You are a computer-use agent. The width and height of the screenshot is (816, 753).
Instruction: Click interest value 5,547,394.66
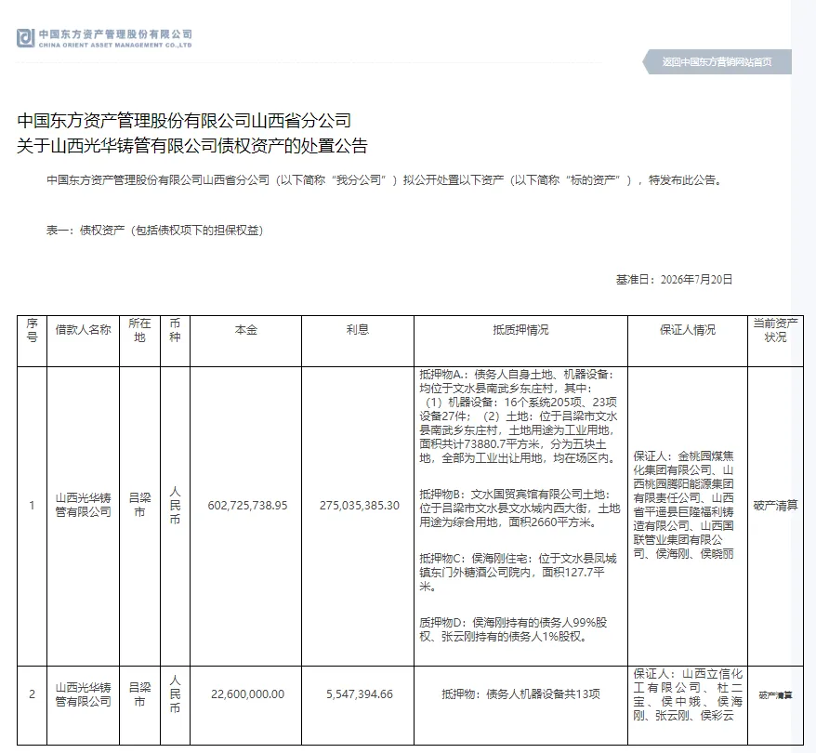360,694
